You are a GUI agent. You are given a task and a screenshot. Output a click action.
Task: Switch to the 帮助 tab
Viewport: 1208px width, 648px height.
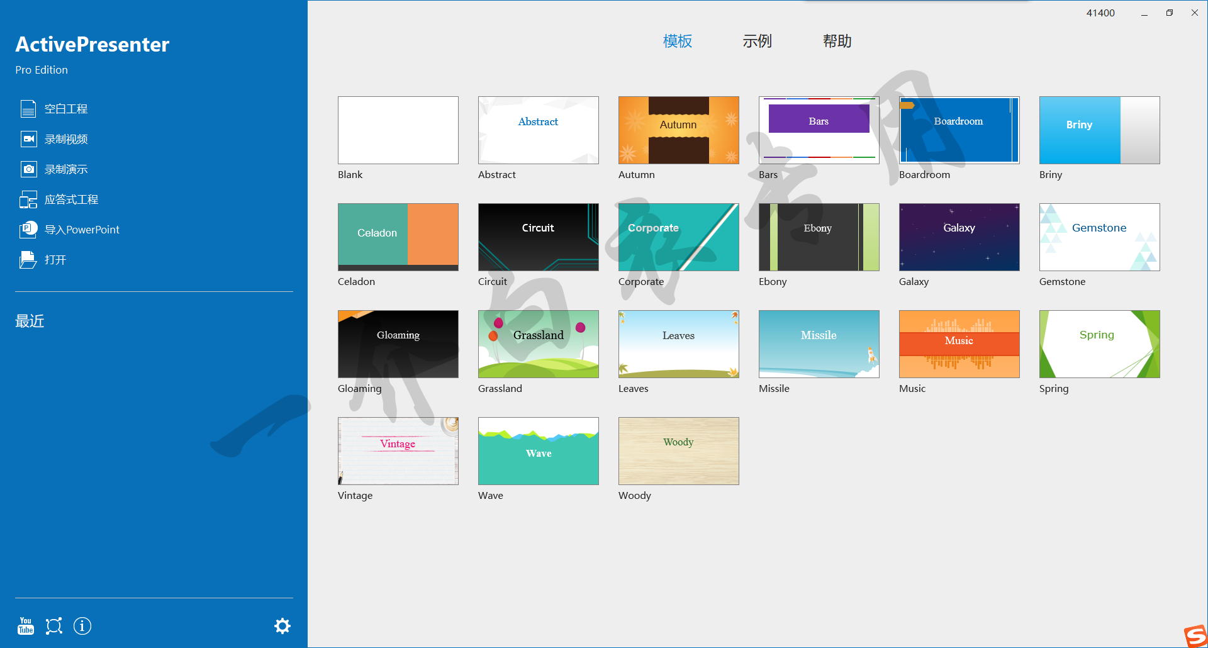coord(837,42)
